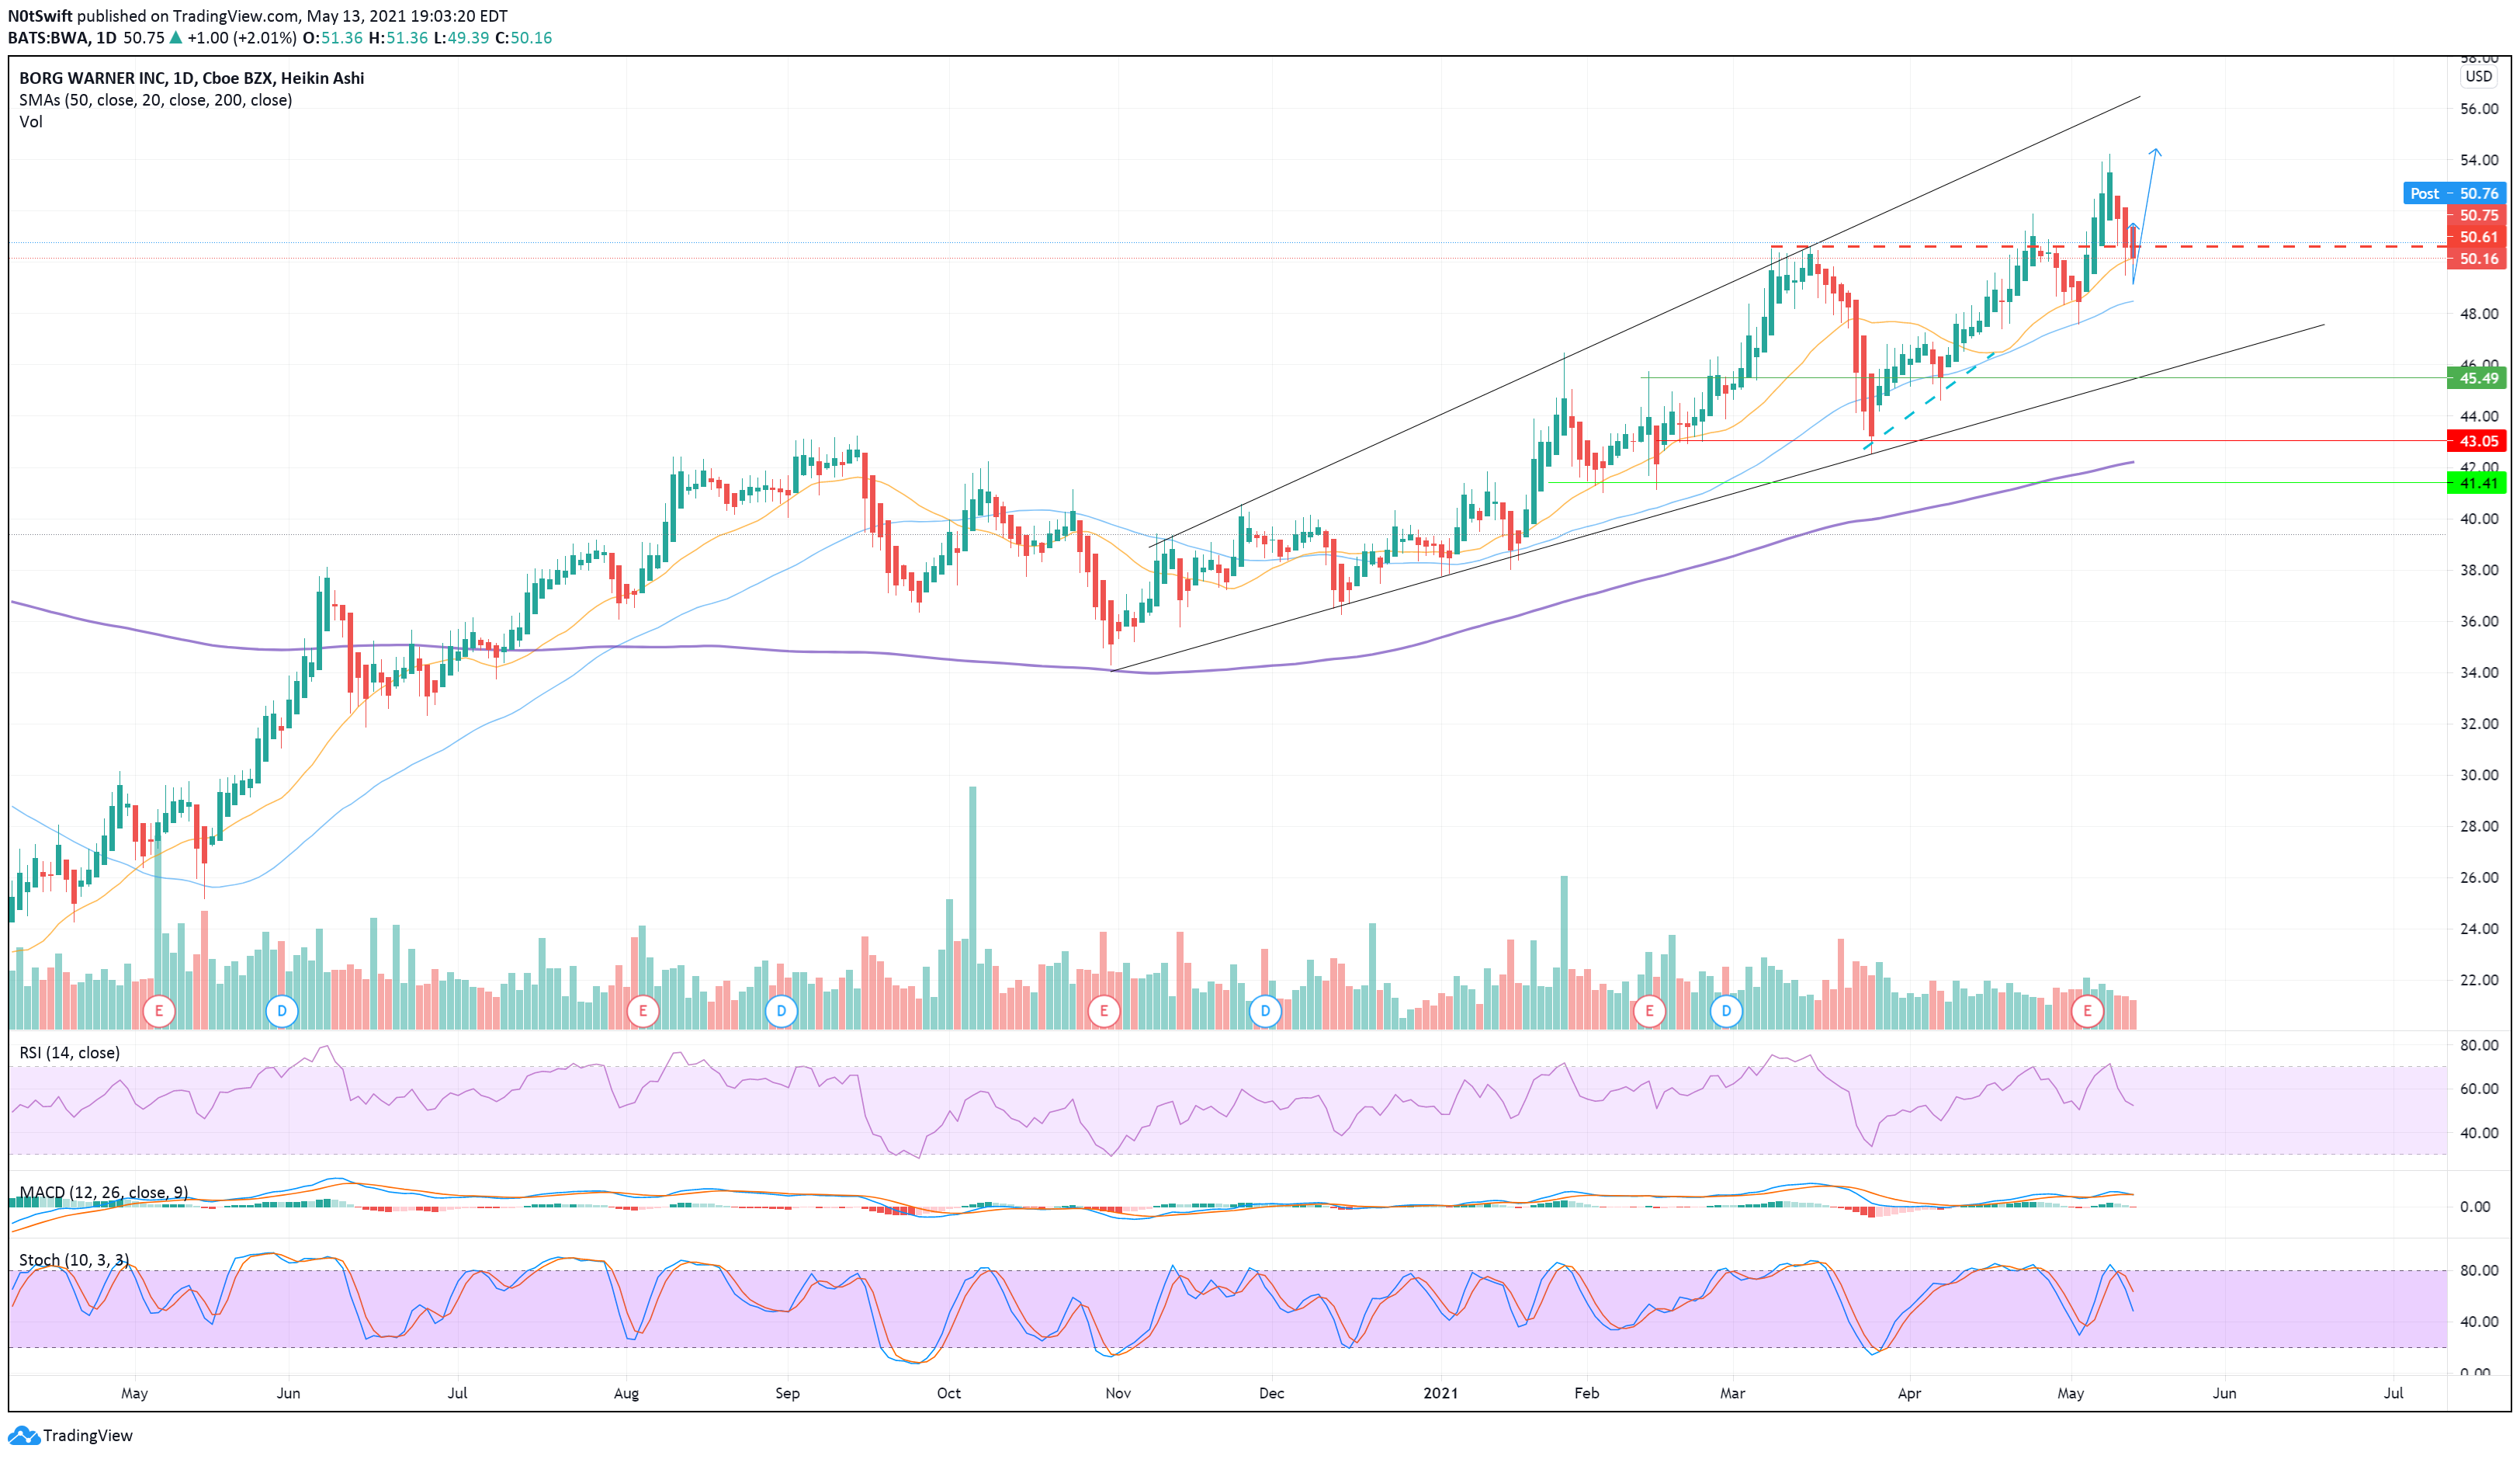Click the 50.61 price label
2520x1459 pixels.
(2476, 237)
